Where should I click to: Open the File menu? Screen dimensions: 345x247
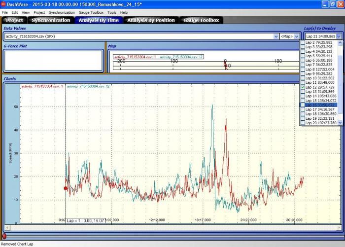click(4, 12)
